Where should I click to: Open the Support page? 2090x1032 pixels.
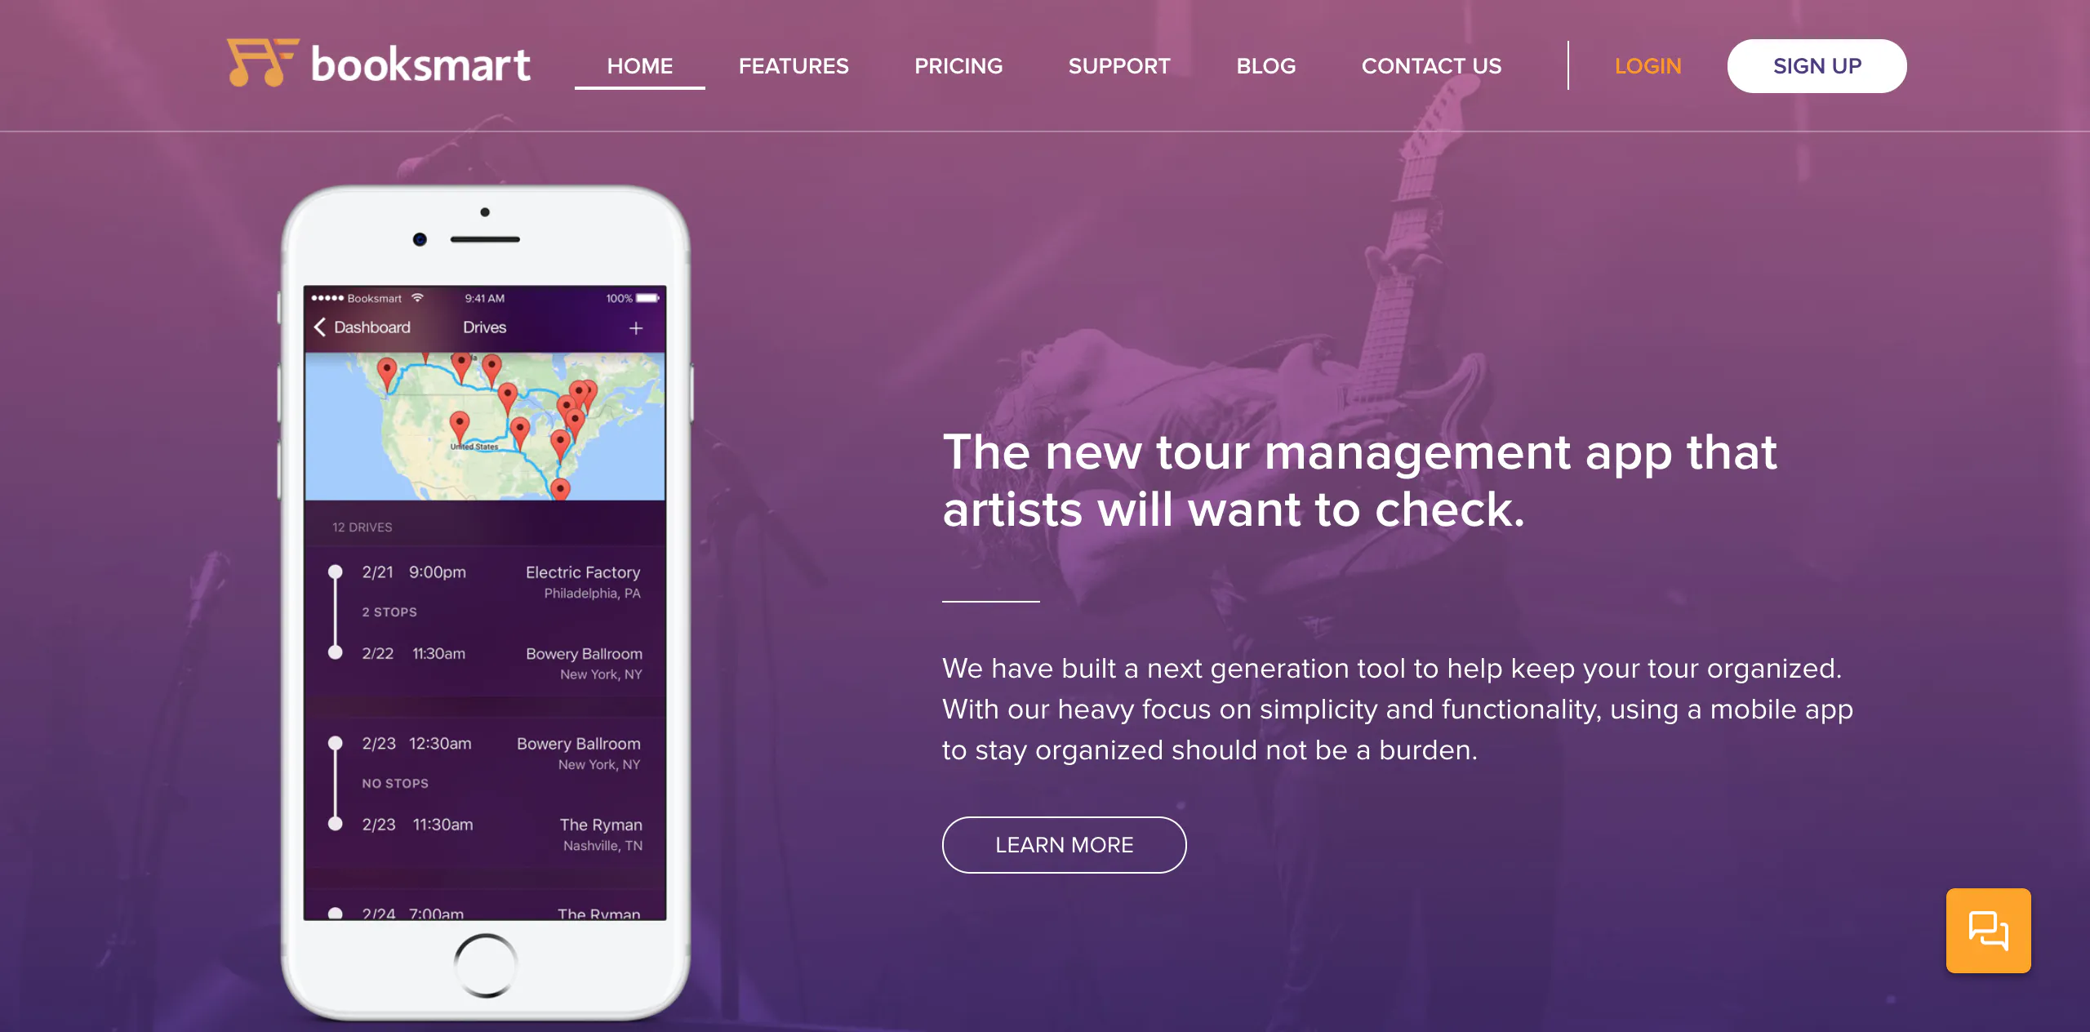(x=1119, y=66)
